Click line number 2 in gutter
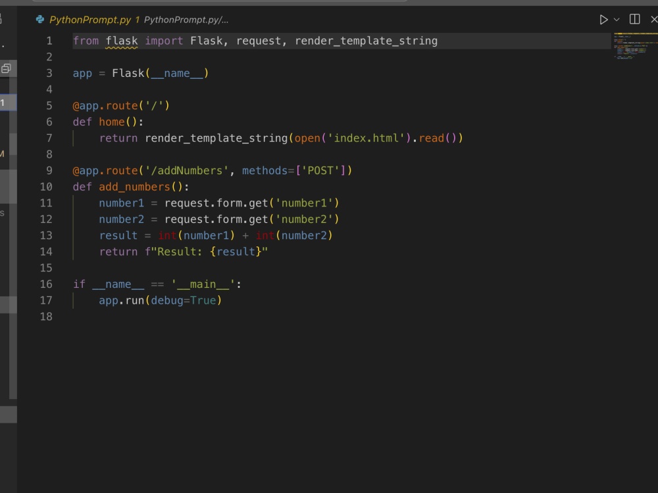 49,57
